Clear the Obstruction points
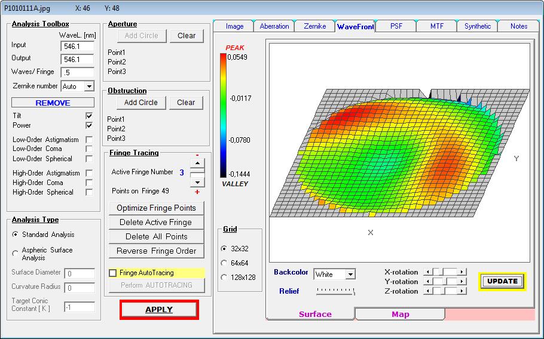Image resolution: width=544 pixels, height=339 pixels. point(186,103)
